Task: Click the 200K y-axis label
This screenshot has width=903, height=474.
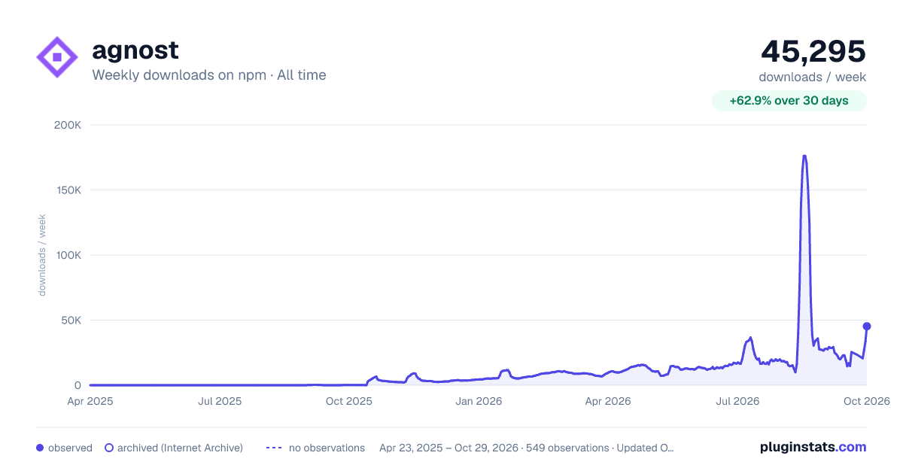Action: tap(68, 125)
